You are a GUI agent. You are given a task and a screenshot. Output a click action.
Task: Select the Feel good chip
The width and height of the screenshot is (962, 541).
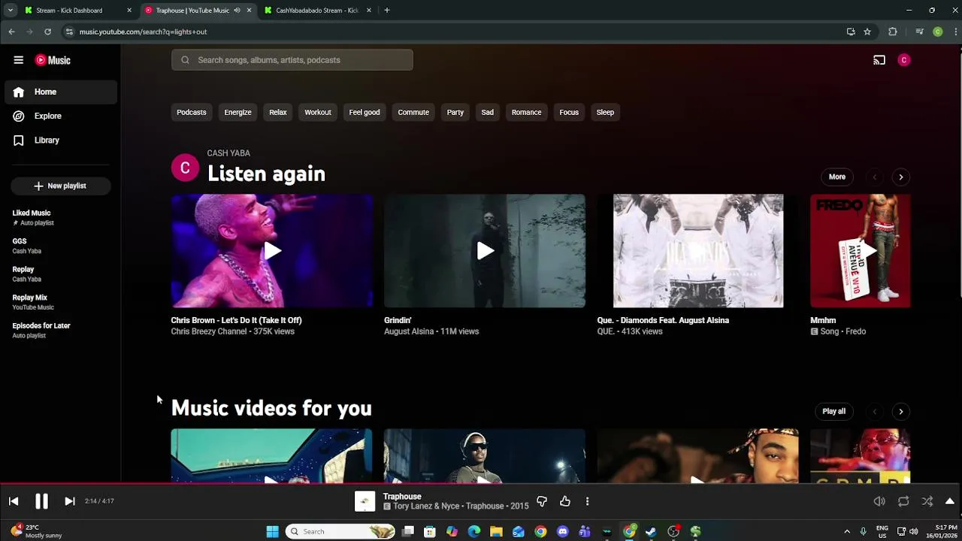365,112
